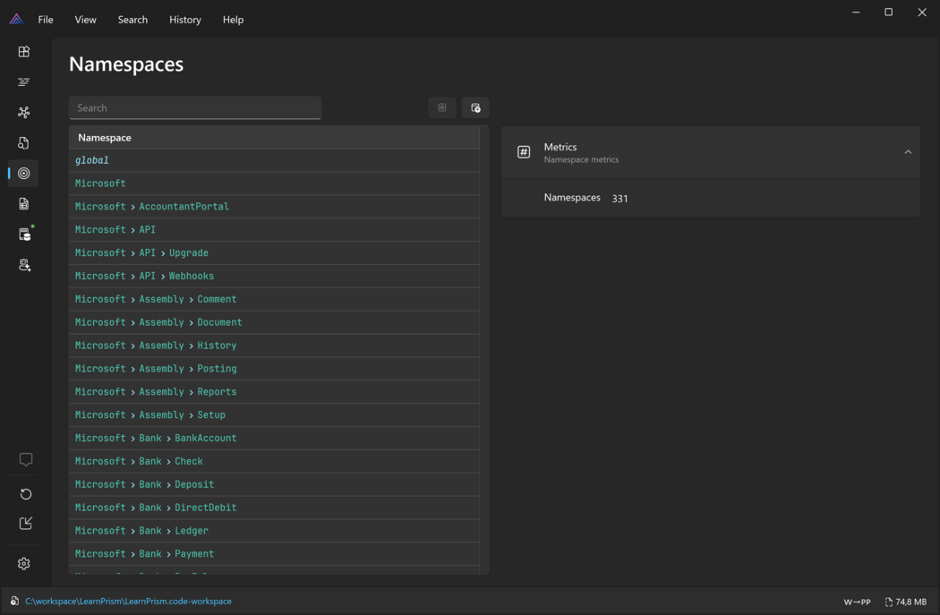Open the database icon with green dot
This screenshot has height=615, width=940.
[24, 234]
